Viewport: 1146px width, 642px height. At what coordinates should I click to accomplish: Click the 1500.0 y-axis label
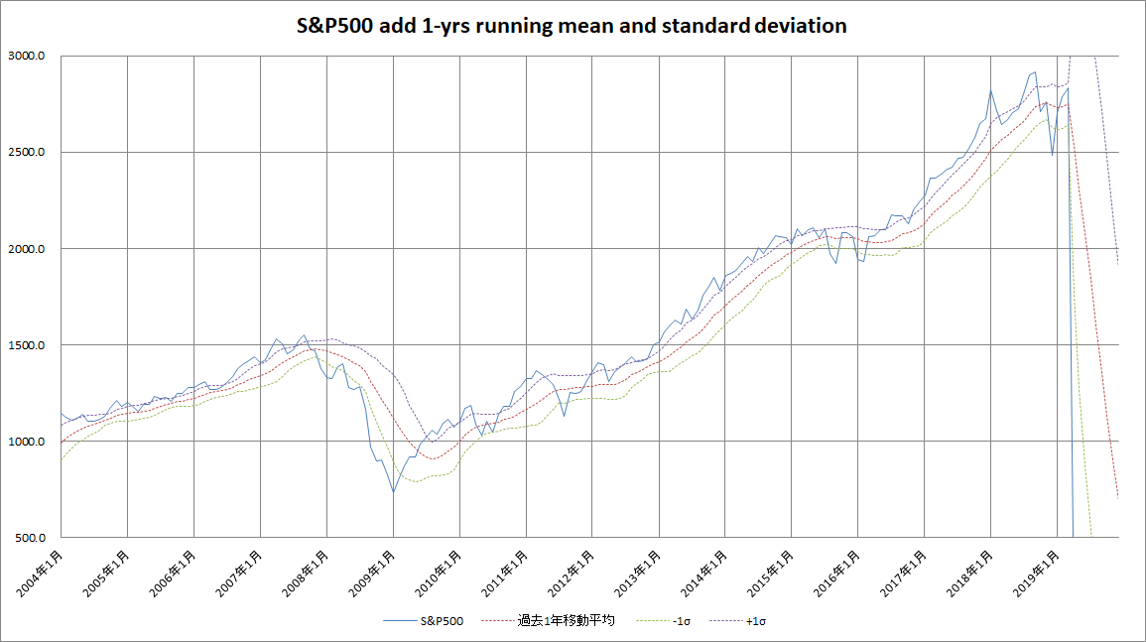point(27,345)
